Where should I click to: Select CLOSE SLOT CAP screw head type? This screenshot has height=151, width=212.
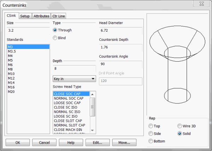click(x=71, y=121)
